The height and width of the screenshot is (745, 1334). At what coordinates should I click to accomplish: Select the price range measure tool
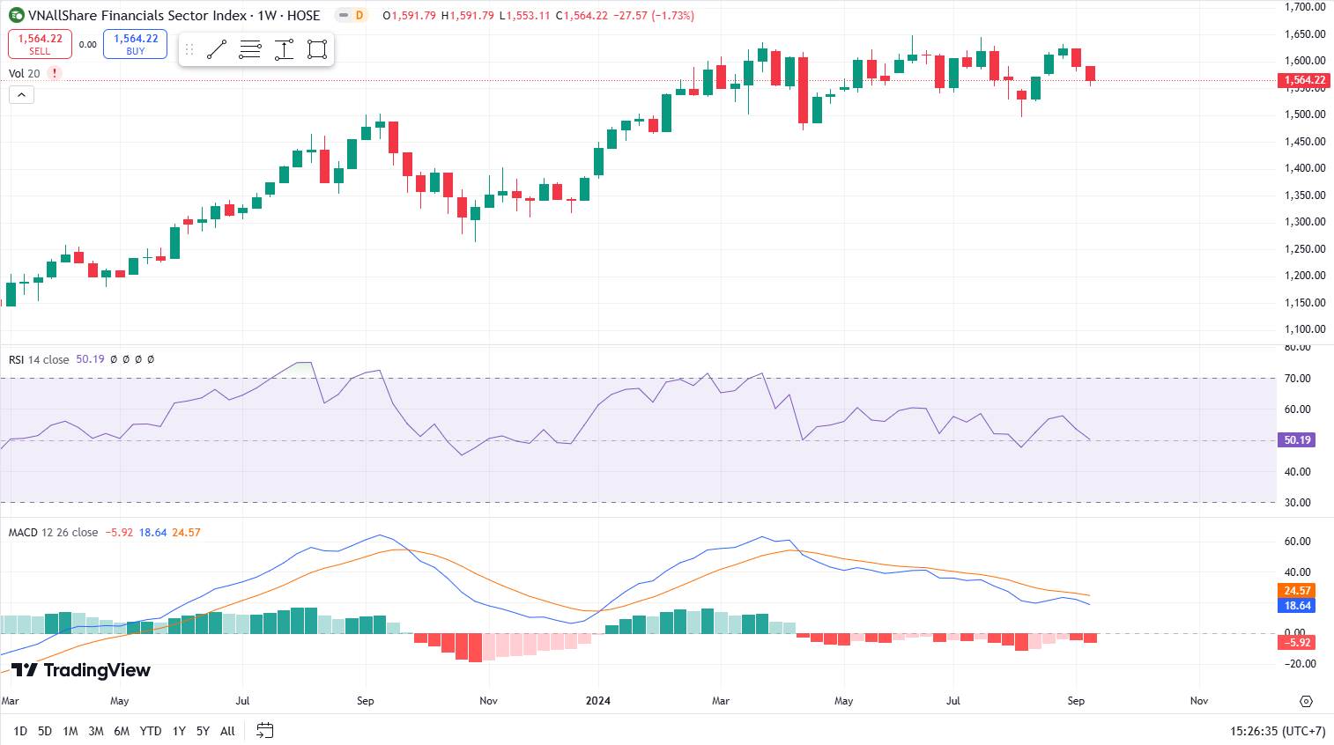pyautogui.click(x=284, y=49)
